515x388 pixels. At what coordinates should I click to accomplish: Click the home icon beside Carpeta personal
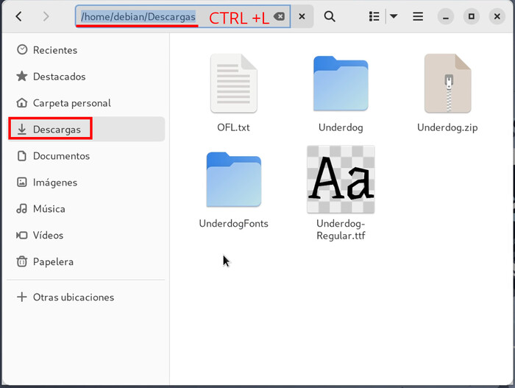(x=22, y=103)
